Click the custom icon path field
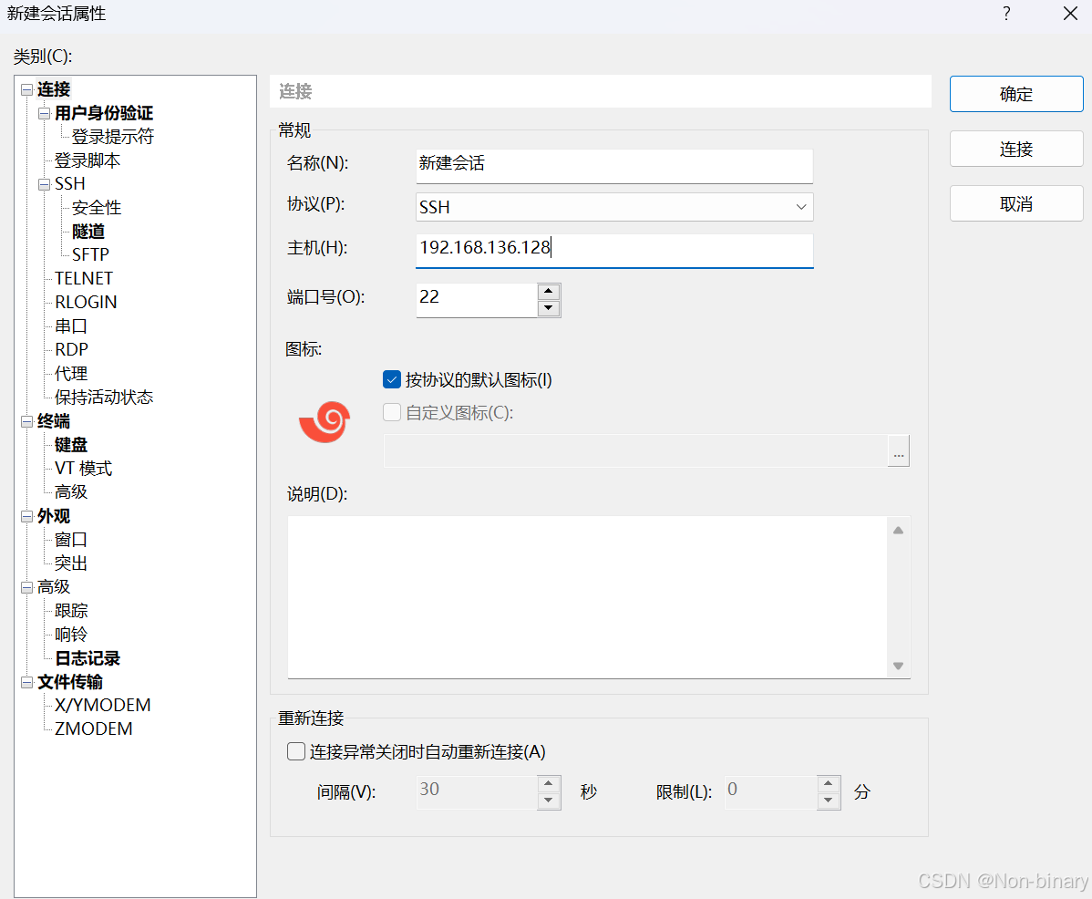The height and width of the screenshot is (899, 1092). pos(636,451)
